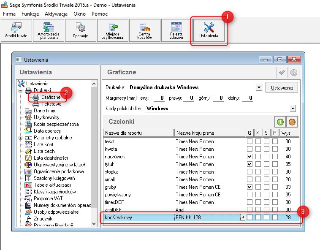Viewport: 320px width, 250px height.
Task: Open Amortyzacja planowana from toolbar
Action: 49,30
